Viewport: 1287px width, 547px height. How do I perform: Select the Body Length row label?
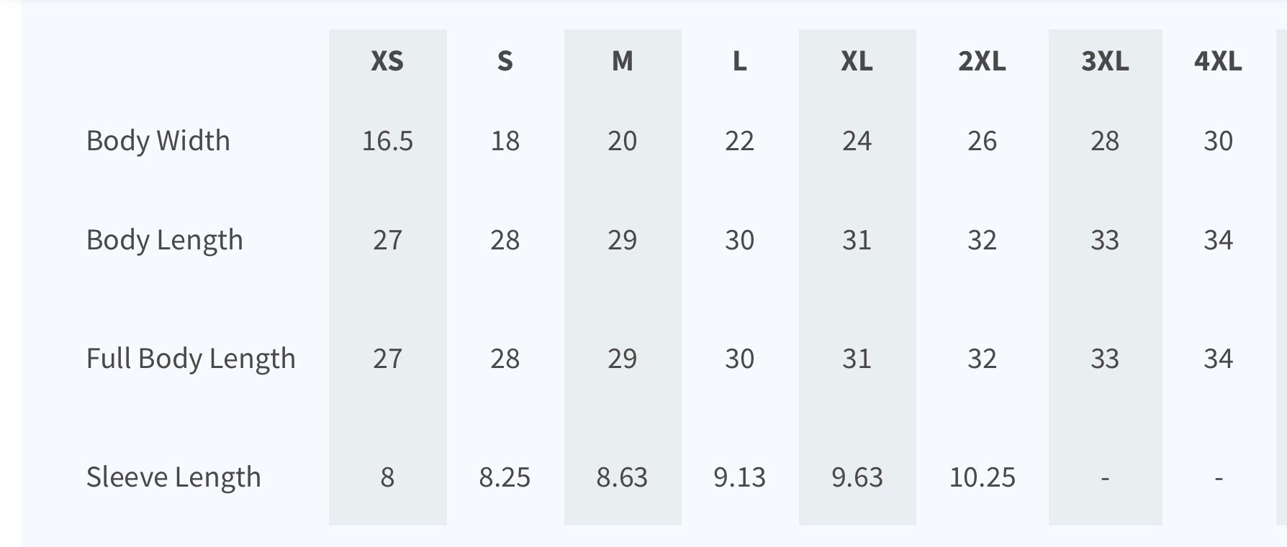pos(165,240)
